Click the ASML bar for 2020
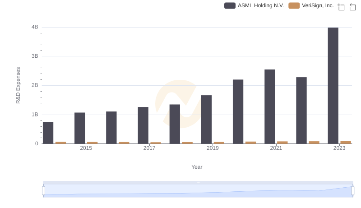Image resolution: width=361 pixels, height=208 pixels. point(238,111)
